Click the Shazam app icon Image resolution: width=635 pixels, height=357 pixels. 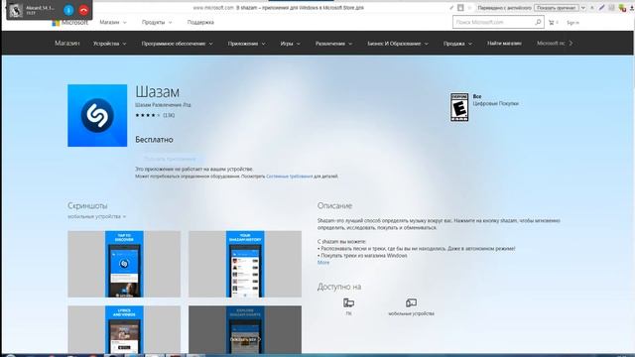(97, 115)
